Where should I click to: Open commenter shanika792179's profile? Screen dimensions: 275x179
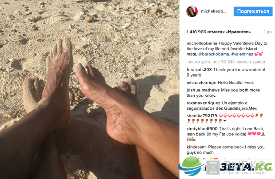click(x=202, y=116)
